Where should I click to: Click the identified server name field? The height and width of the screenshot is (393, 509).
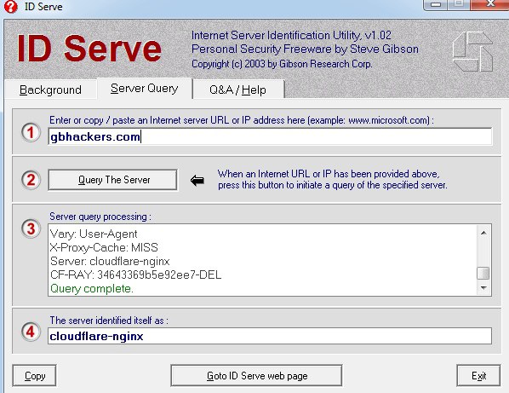pos(270,336)
